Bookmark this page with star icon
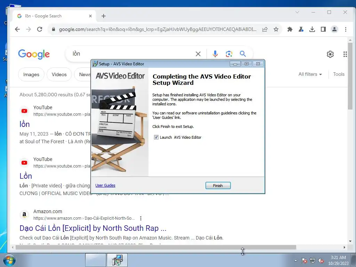This screenshot has height=267, width=356. [276, 29]
